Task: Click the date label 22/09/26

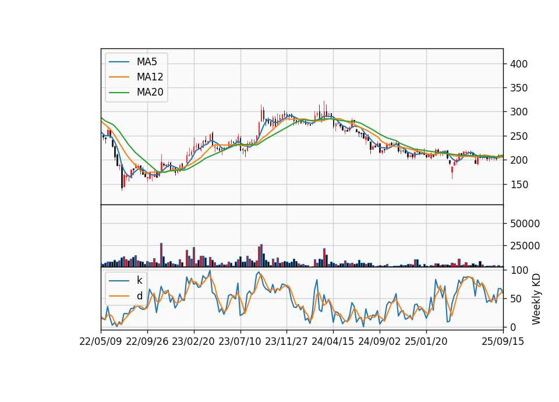Action: 147,341
